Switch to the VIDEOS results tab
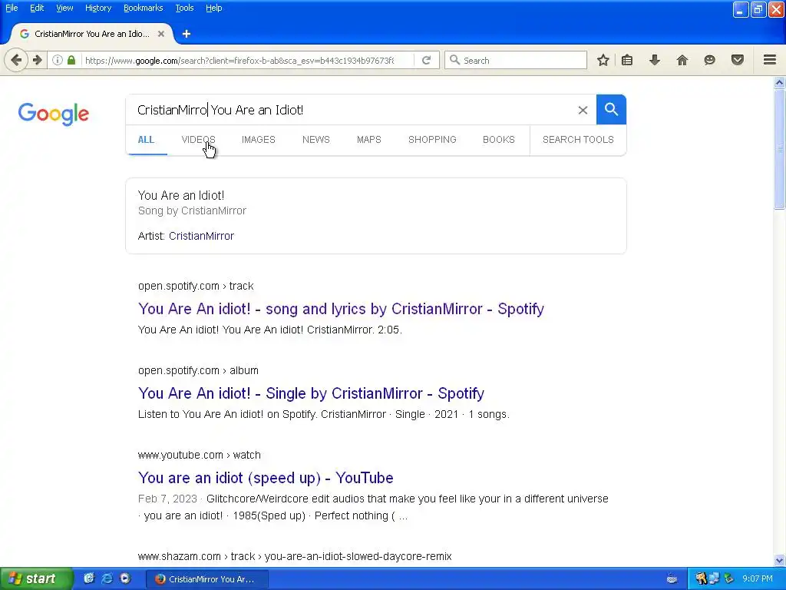Screen dimensions: 786x590 (198, 140)
